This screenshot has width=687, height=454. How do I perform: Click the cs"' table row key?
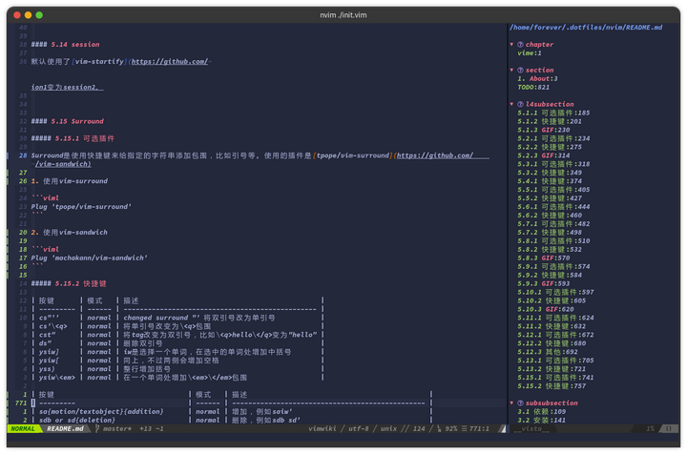(49, 318)
